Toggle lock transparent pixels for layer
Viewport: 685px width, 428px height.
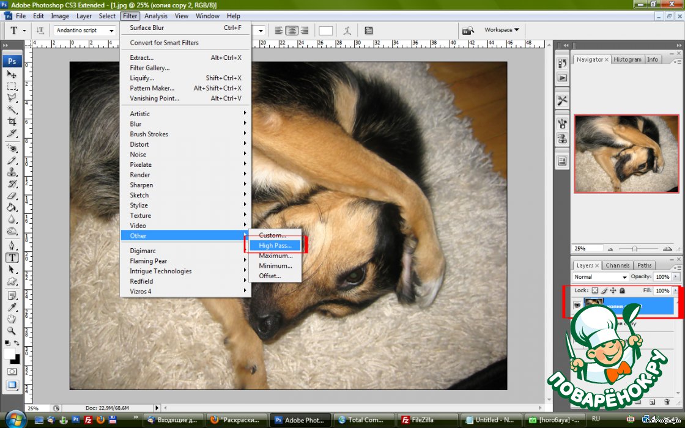(x=595, y=291)
